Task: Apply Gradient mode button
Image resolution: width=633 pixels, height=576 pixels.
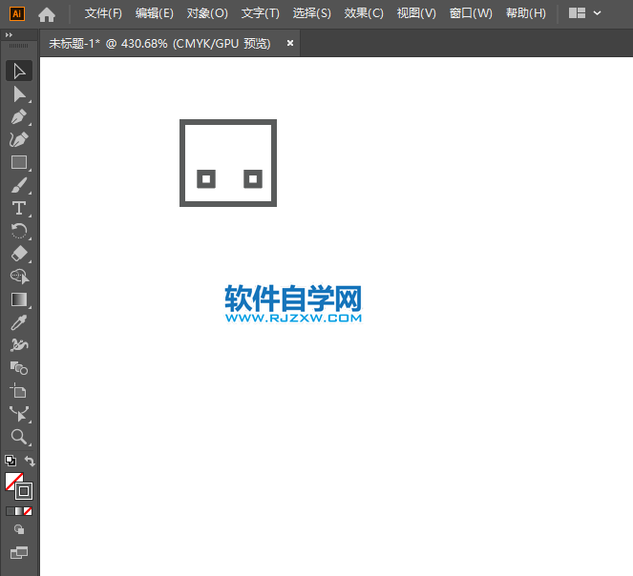Action: pos(19,511)
